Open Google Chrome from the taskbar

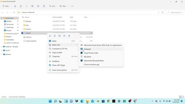pos(108,101)
